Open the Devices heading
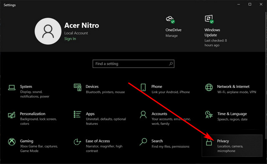 92,87
